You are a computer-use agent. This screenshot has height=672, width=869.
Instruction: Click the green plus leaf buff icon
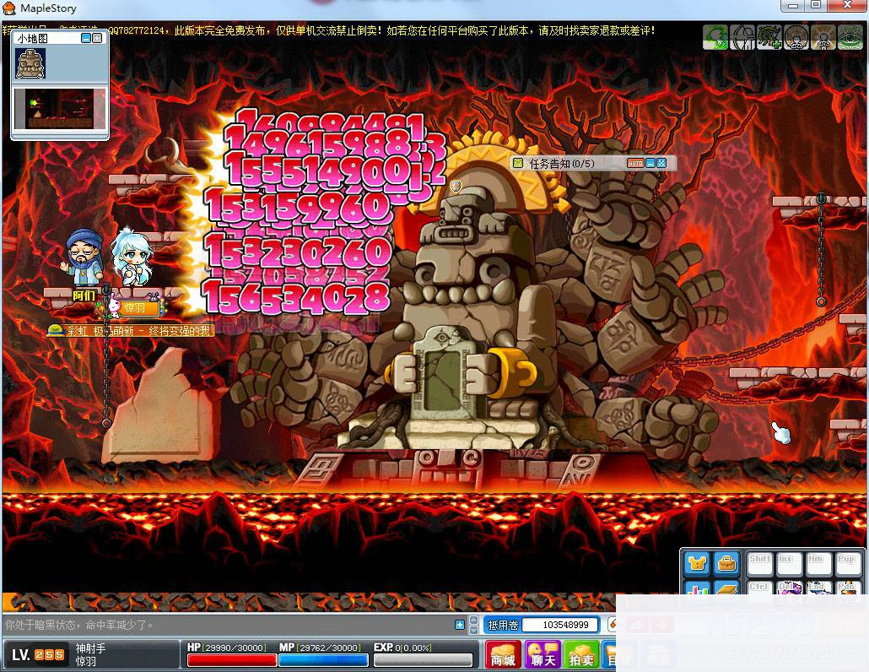point(770,38)
